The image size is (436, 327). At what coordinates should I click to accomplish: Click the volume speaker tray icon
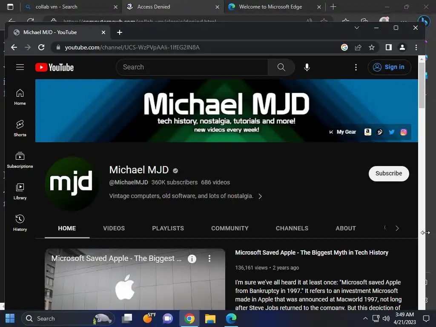(x=386, y=318)
